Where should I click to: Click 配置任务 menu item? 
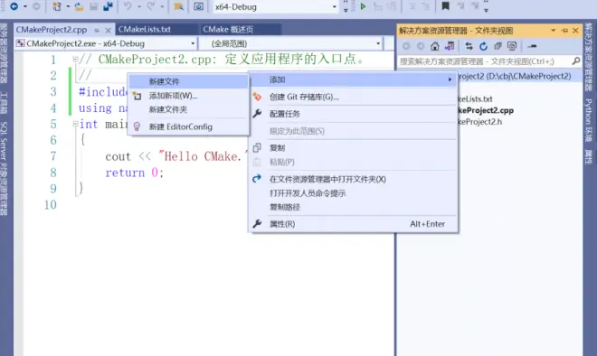[x=354, y=114]
